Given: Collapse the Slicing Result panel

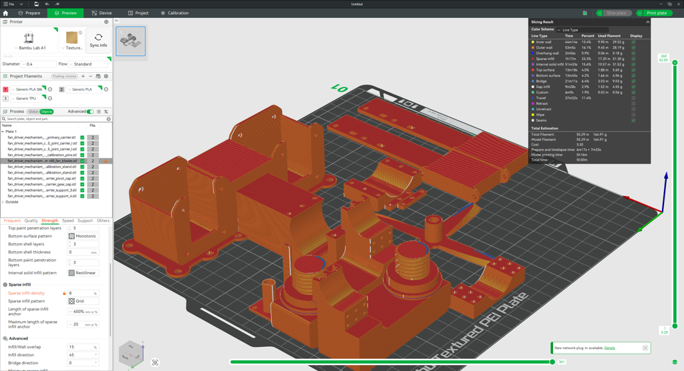Looking at the screenshot, I should point(647,22).
